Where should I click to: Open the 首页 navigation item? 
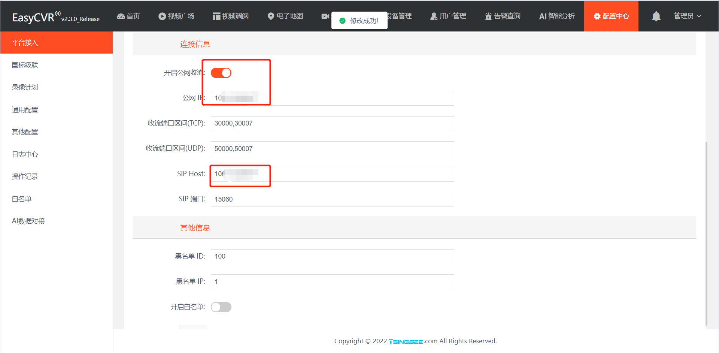pos(128,16)
